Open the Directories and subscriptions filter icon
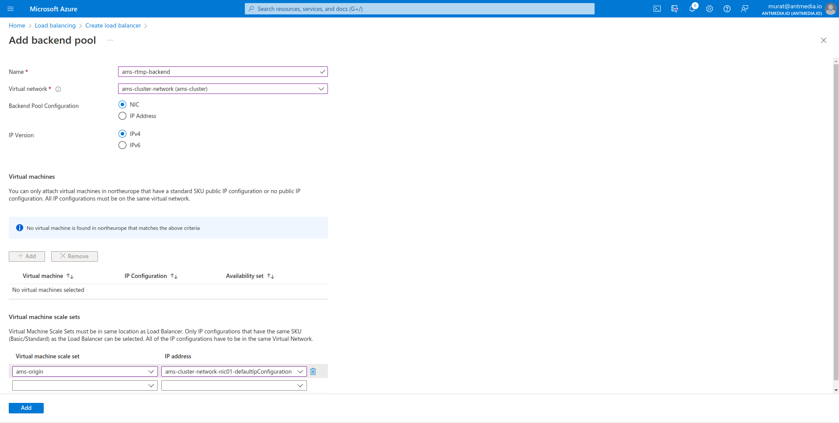839x423 pixels. (x=675, y=9)
